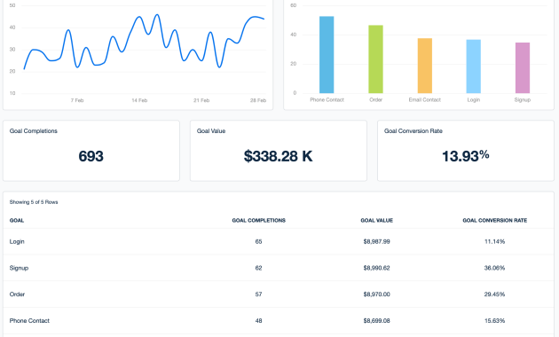Sort by GOAL CONVERSION RATE column header
This screenshot has height=337, width=559.
pos(495,221)
